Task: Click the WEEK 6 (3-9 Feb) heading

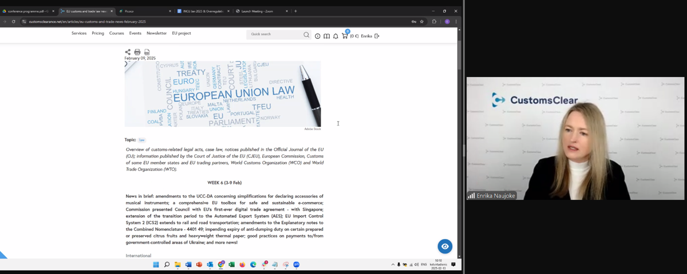Action: click(x=224, y=183)
